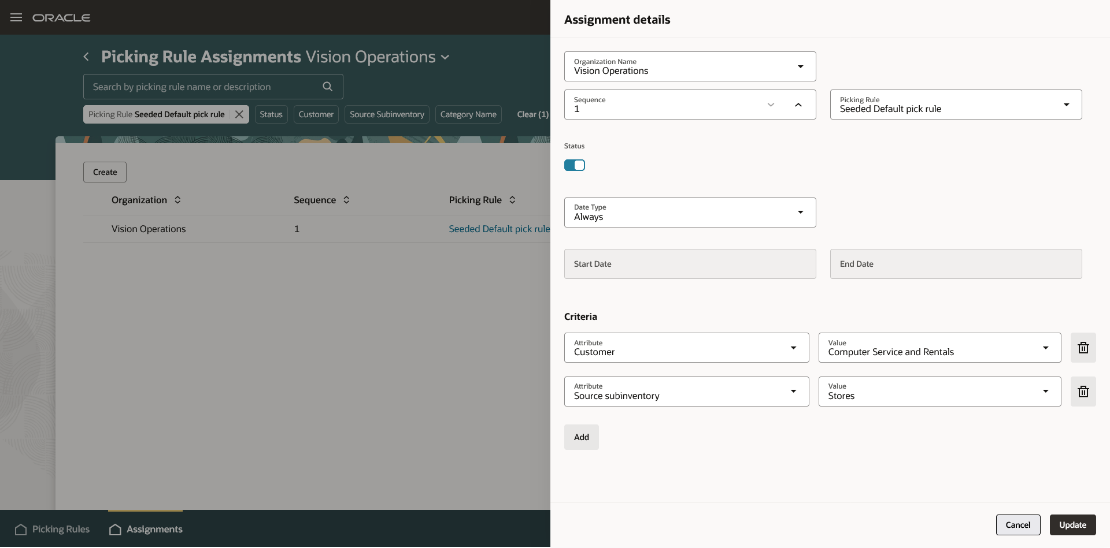Increase the Sequence value
Viewport: 1110px width, 548px height.
798,105
